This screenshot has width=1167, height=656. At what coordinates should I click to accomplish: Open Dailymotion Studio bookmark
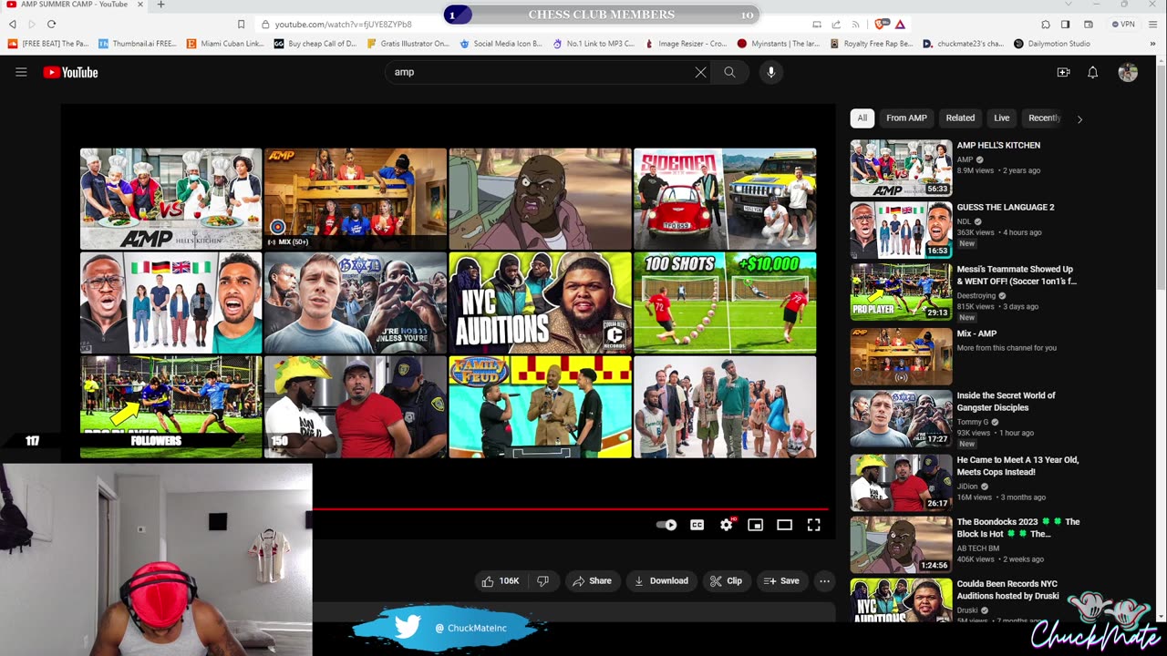click(1052, 44)
